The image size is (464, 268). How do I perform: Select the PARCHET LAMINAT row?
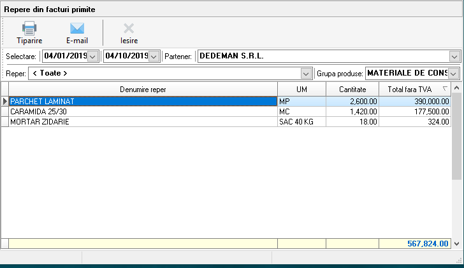[143, 101]
